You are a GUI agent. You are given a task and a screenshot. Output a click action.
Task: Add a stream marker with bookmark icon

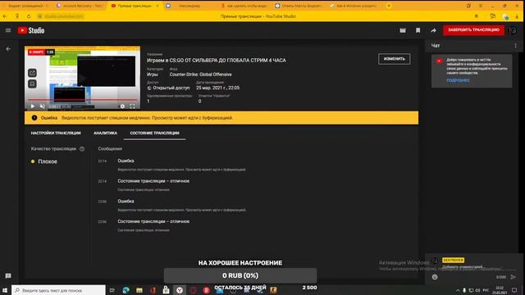(x=418, y=30)
